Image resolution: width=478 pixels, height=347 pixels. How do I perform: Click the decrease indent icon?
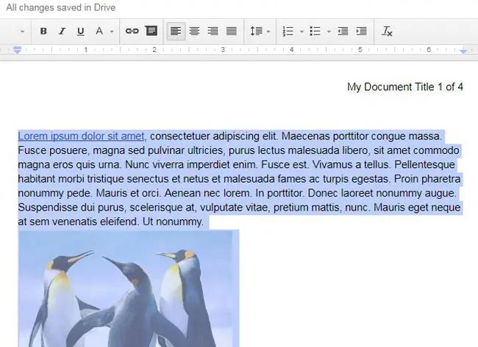coord(343,32)
